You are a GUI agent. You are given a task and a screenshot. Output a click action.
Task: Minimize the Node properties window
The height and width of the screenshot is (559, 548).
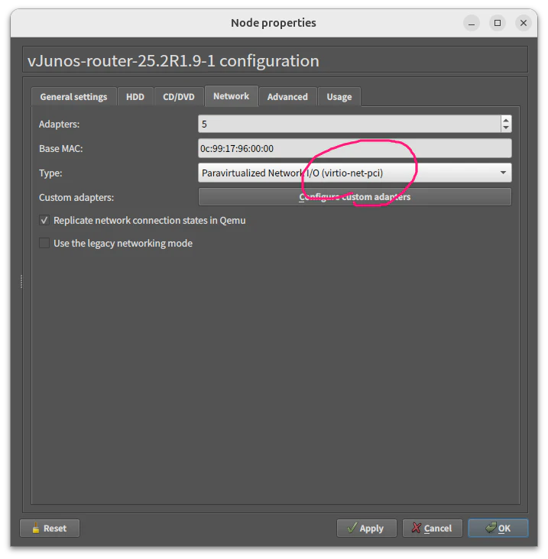tap(472, 23)
